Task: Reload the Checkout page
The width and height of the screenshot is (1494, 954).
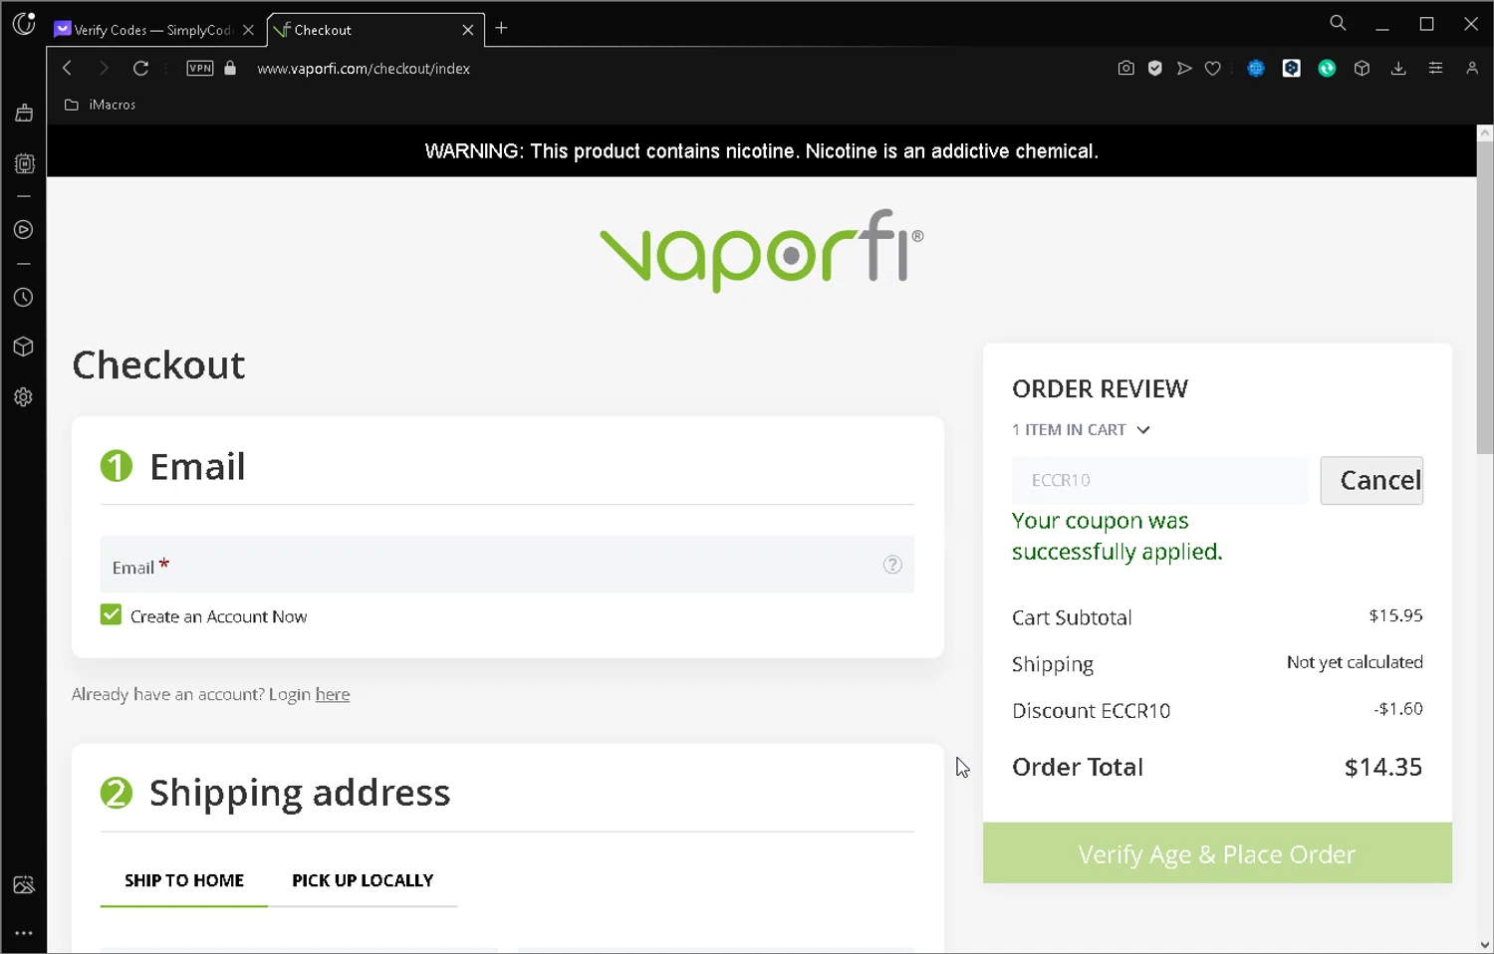Action: [140, 68]
